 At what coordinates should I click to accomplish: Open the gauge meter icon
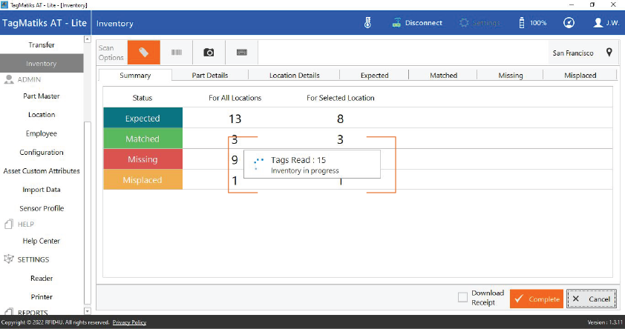pos(569,23)
